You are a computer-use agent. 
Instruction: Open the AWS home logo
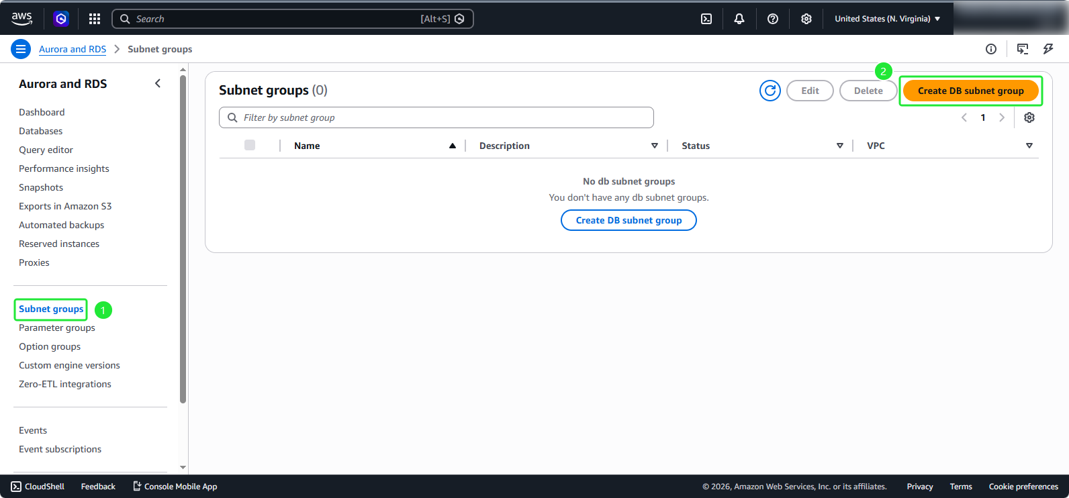[21, 19]
